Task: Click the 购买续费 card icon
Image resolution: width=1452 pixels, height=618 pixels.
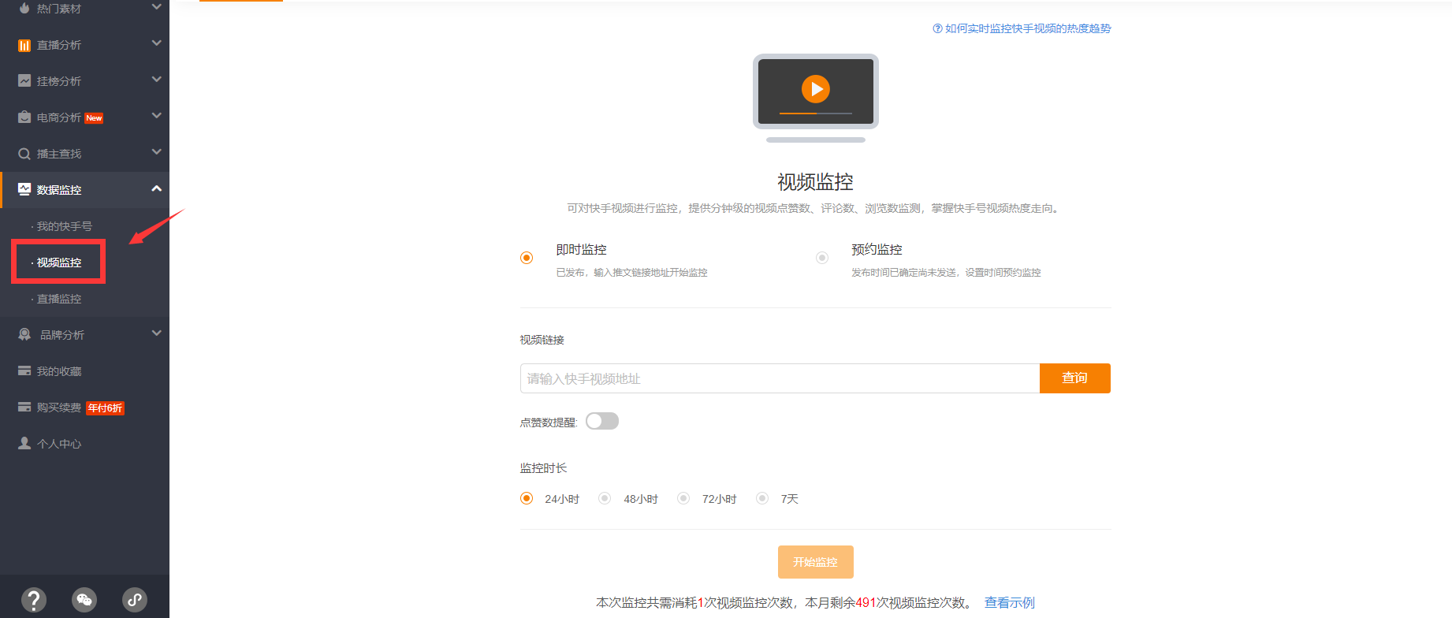Action: point(24,408)
